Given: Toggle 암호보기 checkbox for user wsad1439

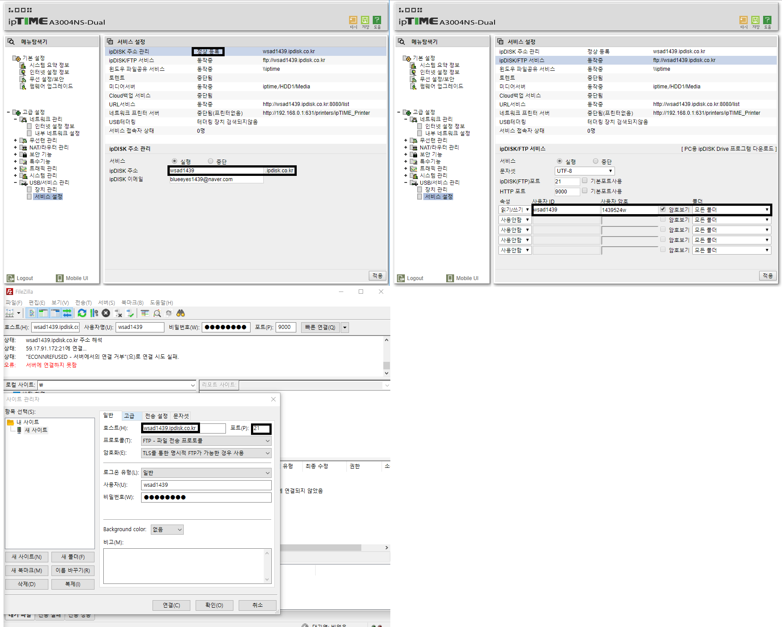Looking at the screenshot, I should tap(663, 209).
